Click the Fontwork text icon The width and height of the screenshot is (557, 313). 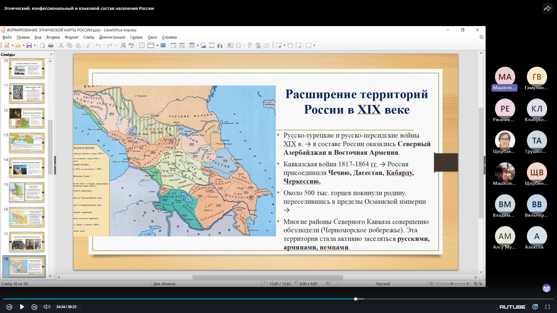(x=249, y=46)
